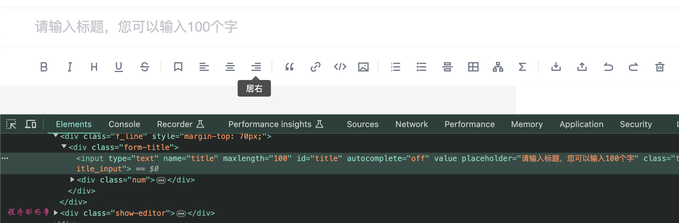Toggle bold formatting in editor toolbar
This screenshot has height=223, width=679.
(44, 67)
